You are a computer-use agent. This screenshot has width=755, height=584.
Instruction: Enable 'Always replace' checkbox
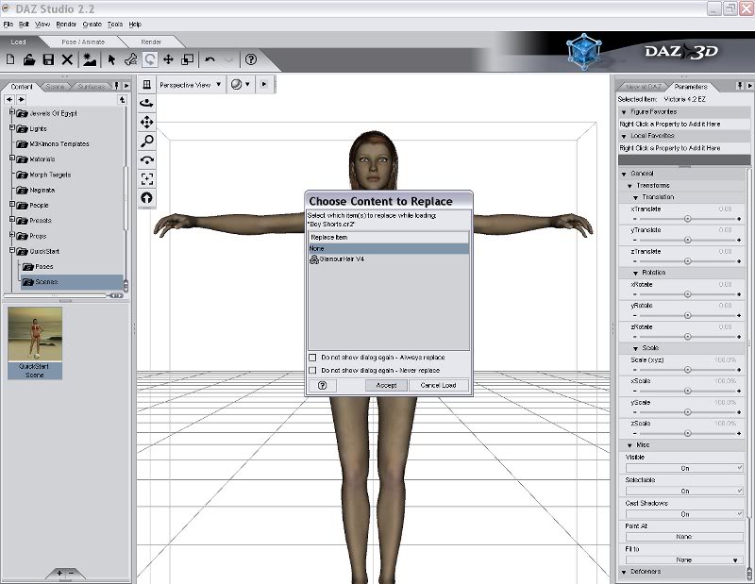coord(313,358)
